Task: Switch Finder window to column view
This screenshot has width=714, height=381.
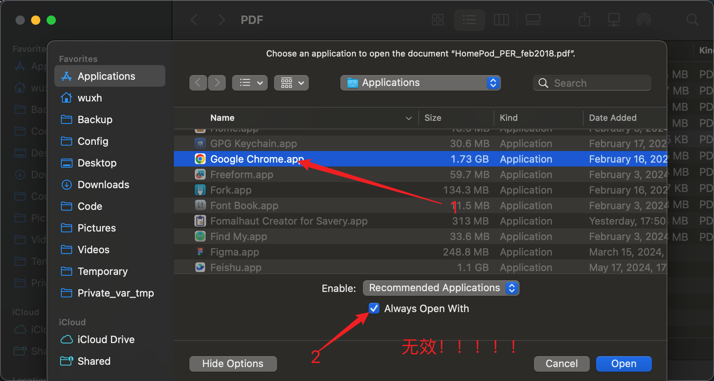Action: click(x=501, y=20)
